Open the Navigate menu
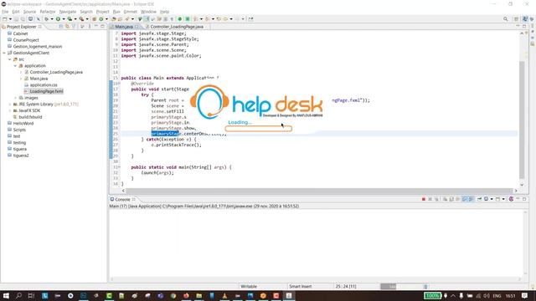536x301 pixels. (68, 12)
